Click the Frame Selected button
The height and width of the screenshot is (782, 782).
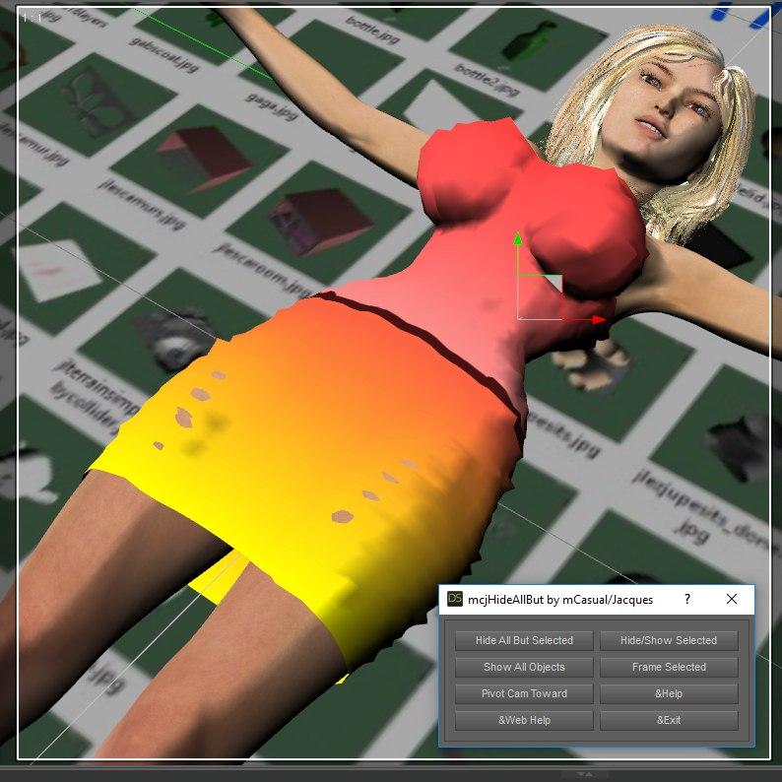tap(669, 667)
